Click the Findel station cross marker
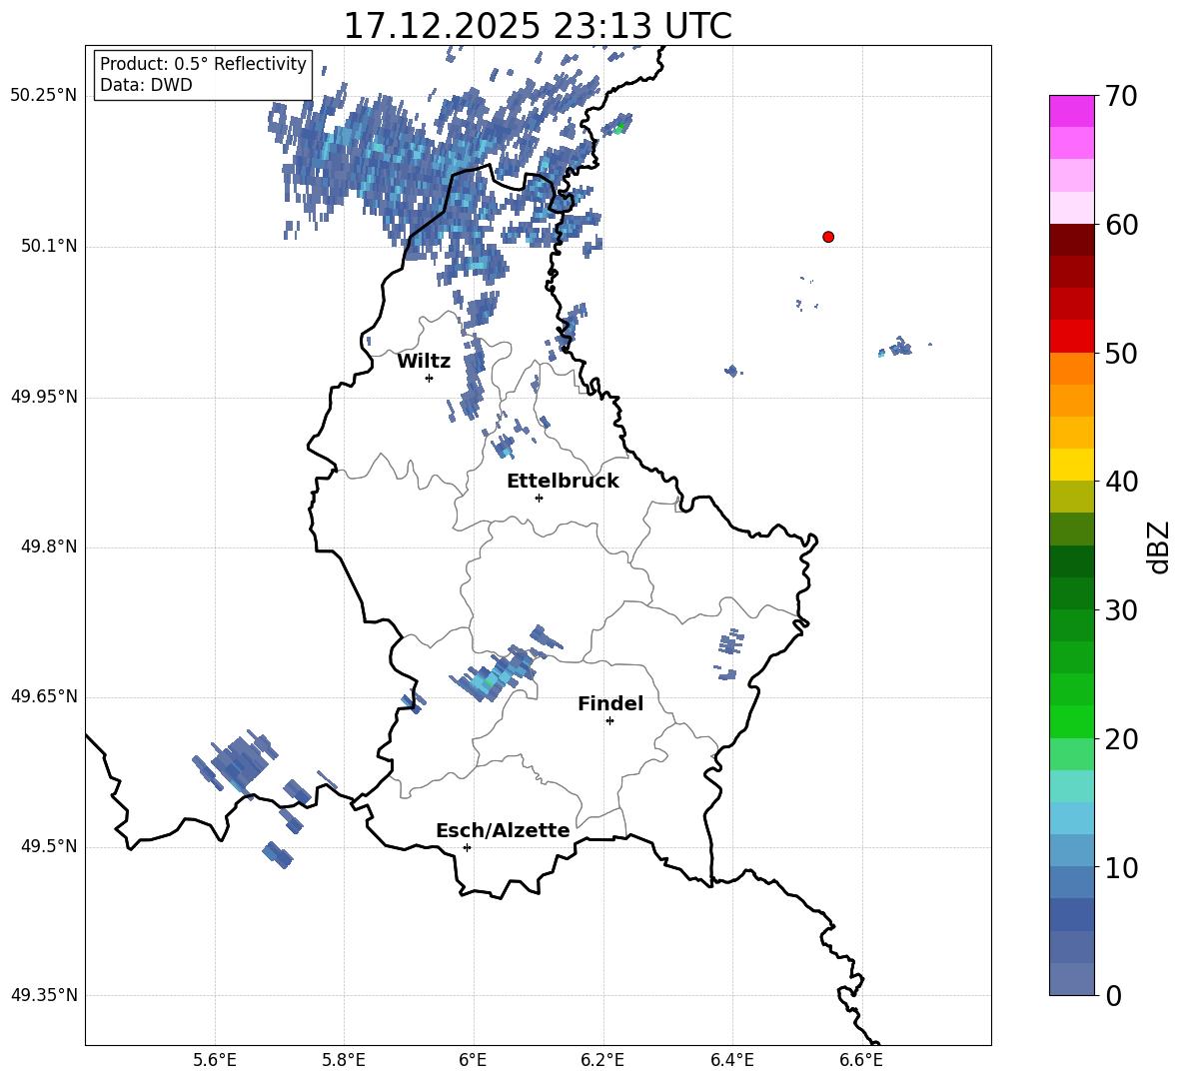 [609, 721]
